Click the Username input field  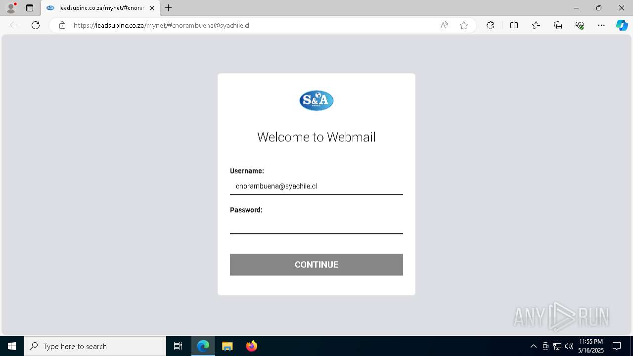point(316,186)
